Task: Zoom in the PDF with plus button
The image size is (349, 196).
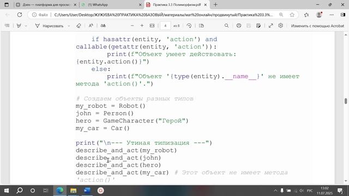Action: (142, 26)
